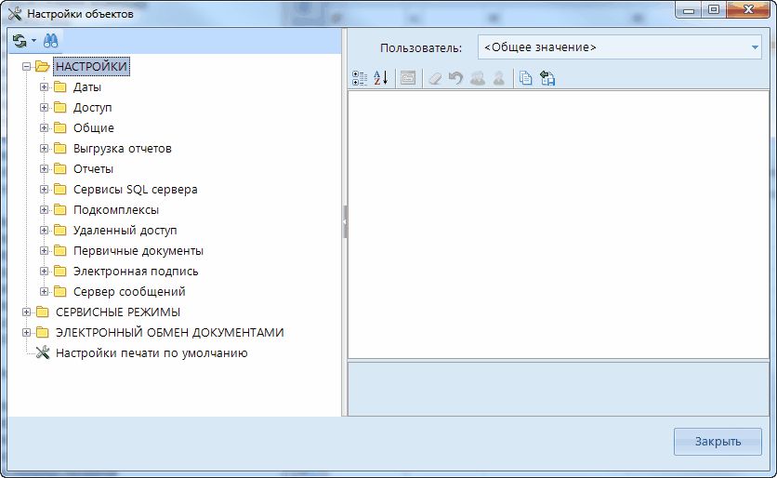
Task: Collapse the НАСТРОЙКИ root node
Action: pos(26,67)
